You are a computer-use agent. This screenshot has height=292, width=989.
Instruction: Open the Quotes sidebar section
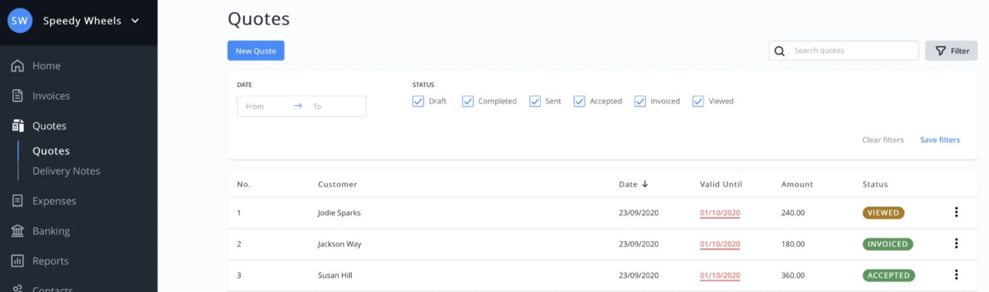[x=49, y=126]
